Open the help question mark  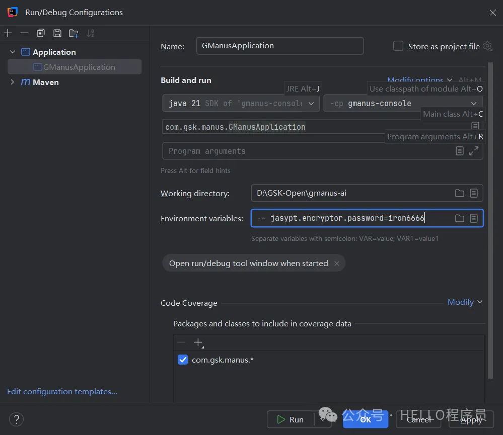tap(16, 419)
